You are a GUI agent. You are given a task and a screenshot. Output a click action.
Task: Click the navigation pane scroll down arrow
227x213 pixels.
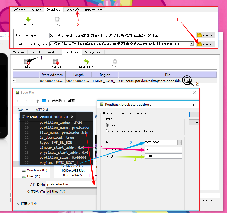pos(52,176)
